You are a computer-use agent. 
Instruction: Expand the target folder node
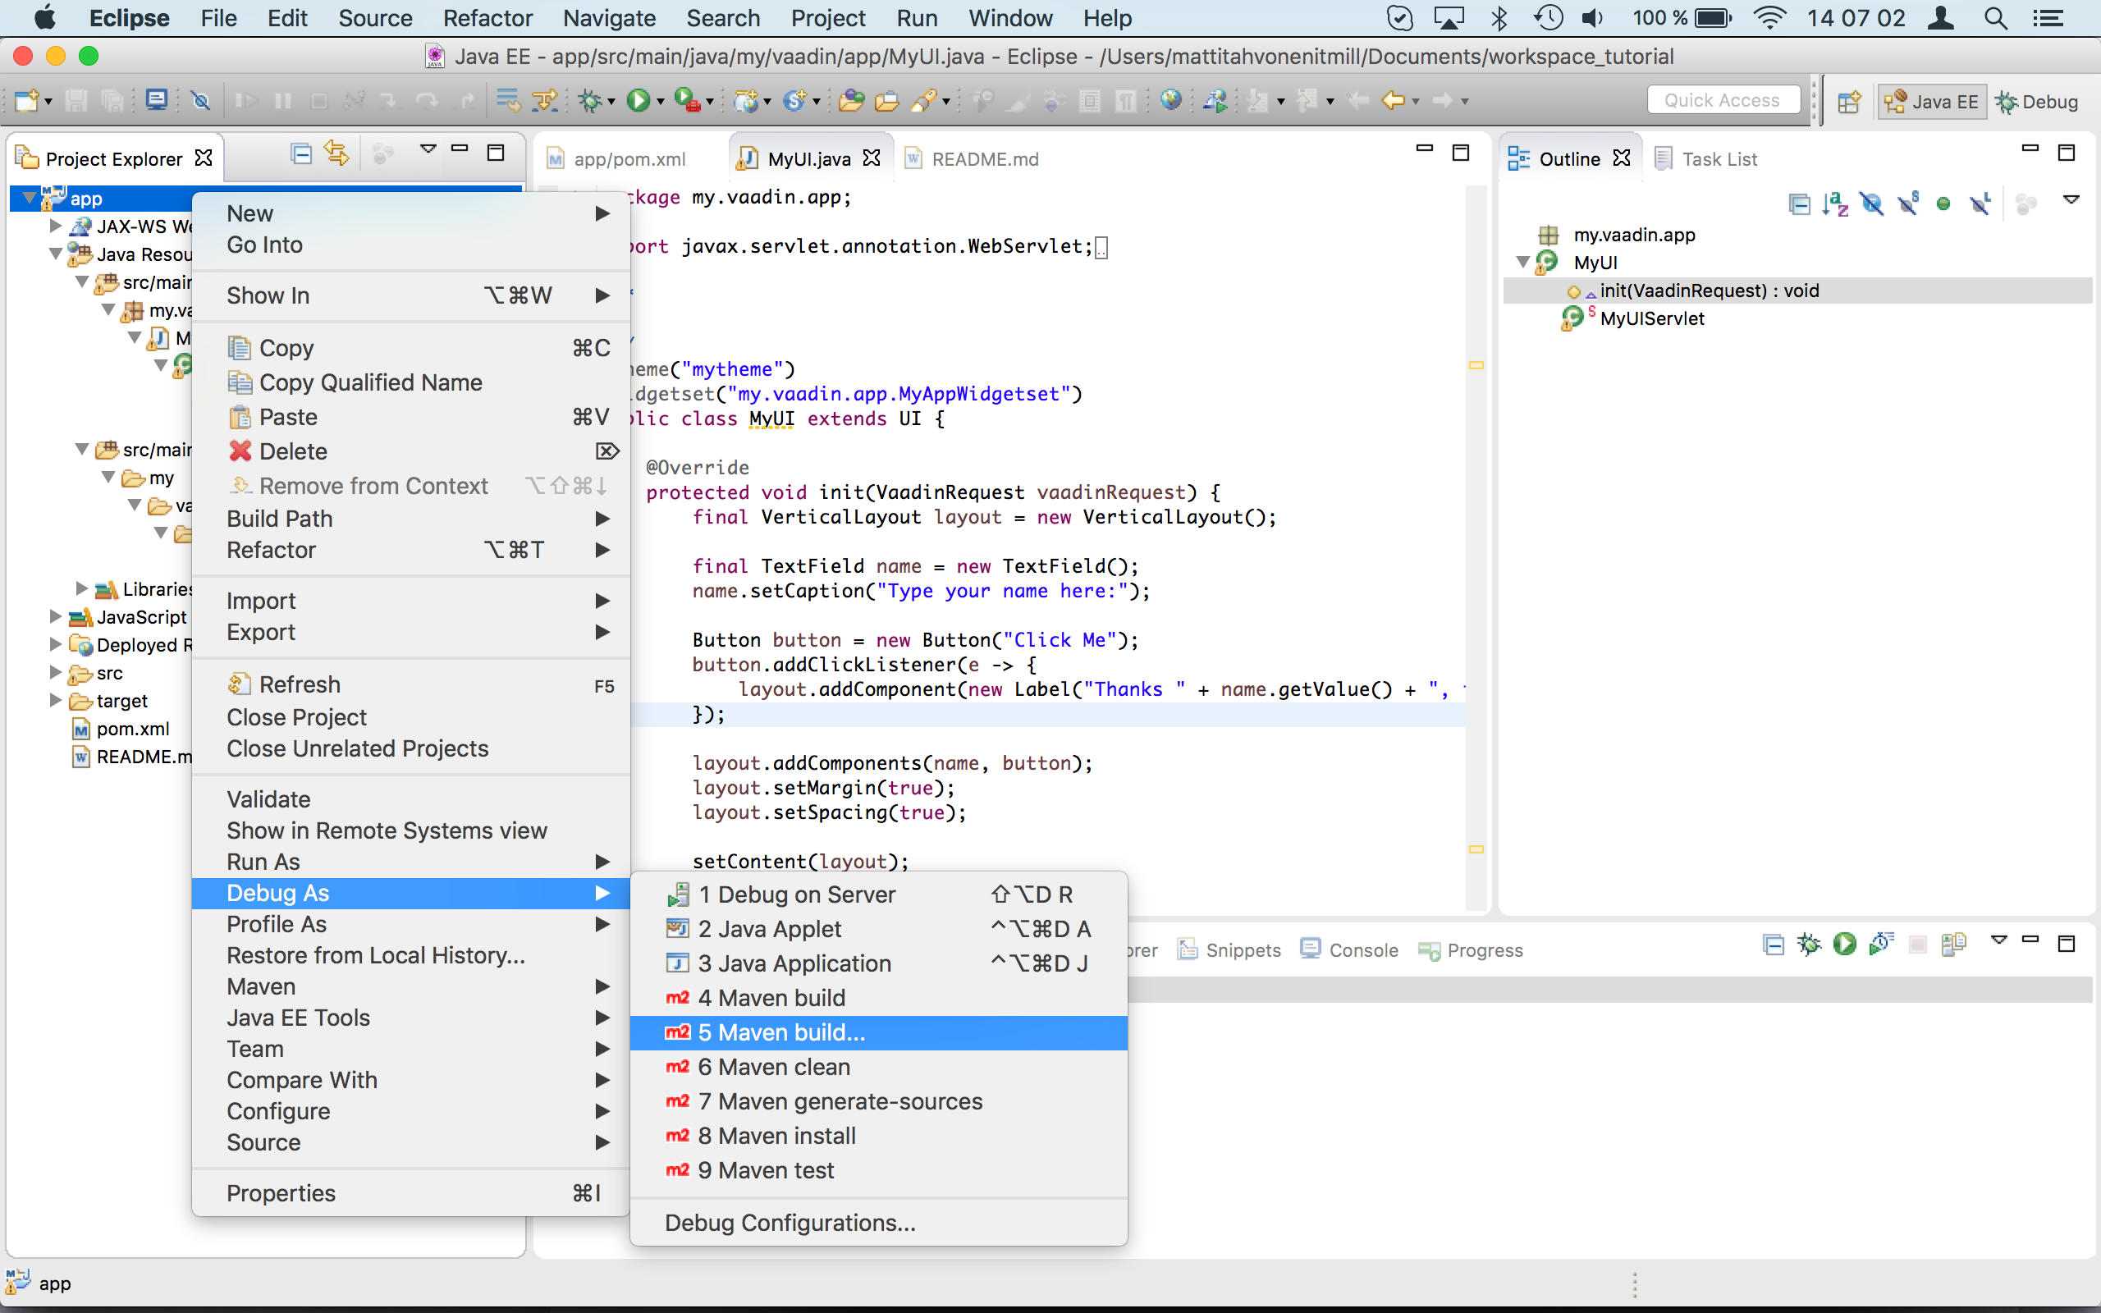pyautogui.click(x=56, y=700)
